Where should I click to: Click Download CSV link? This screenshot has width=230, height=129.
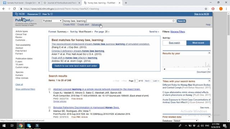point(204,72)
